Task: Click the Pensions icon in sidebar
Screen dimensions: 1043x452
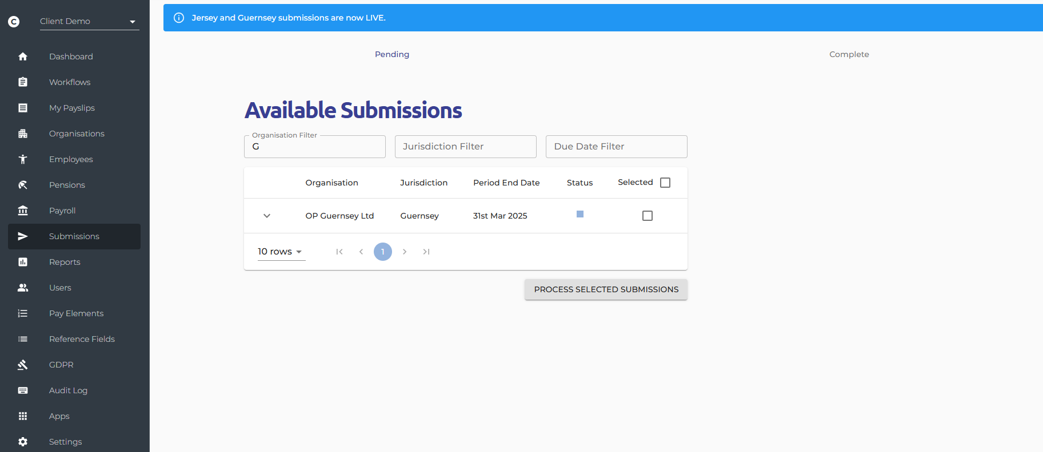Action: (x=23, y=185)
